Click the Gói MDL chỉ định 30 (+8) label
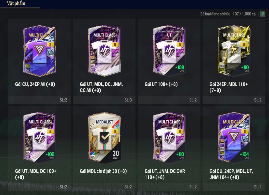The height and width of the screenshot is (195, 269). pyautogui.click(x=103, y=171)
